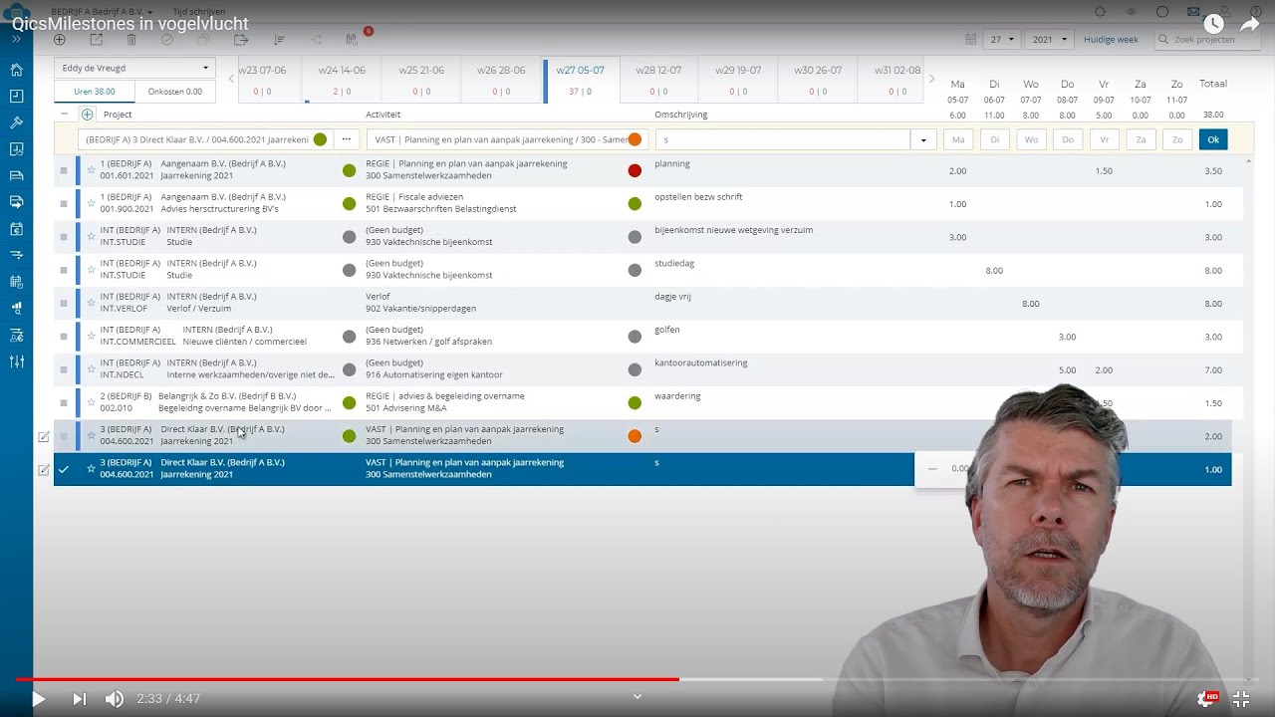Go to Home in the left sidebar
This screenshot has width=1275, height=717.
[17, 70]
